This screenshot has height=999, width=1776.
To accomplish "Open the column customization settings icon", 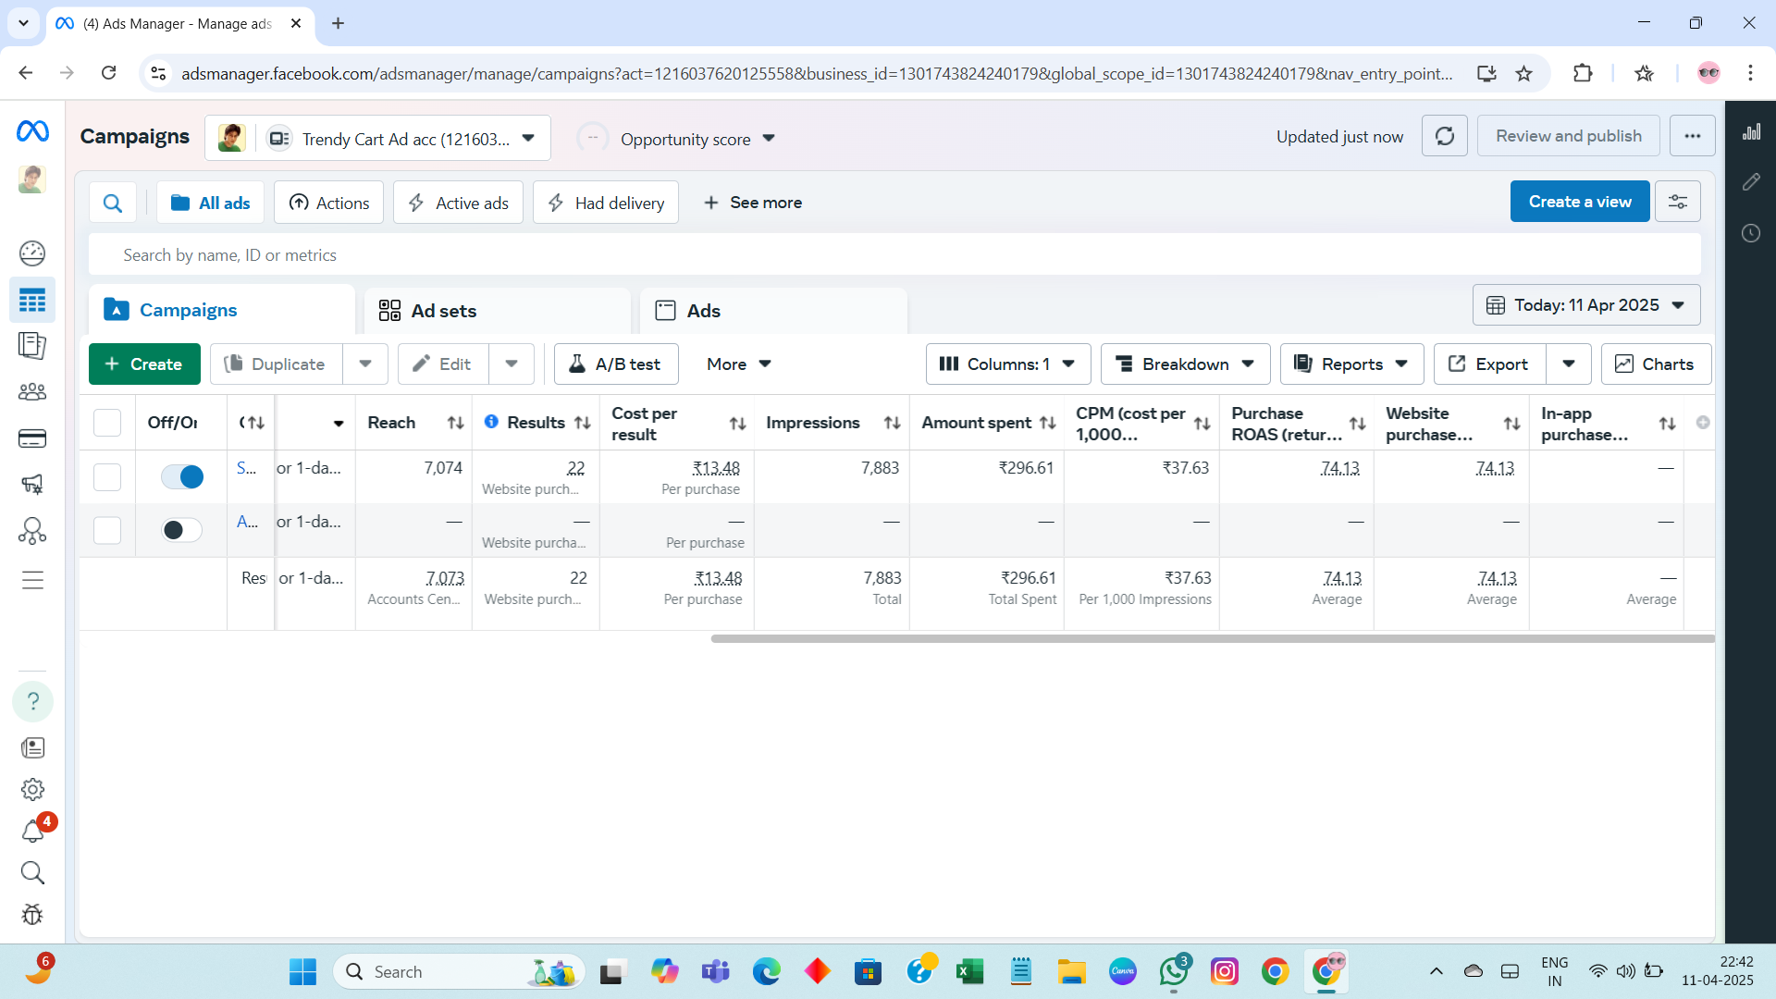I will (x=1677, y=202).
